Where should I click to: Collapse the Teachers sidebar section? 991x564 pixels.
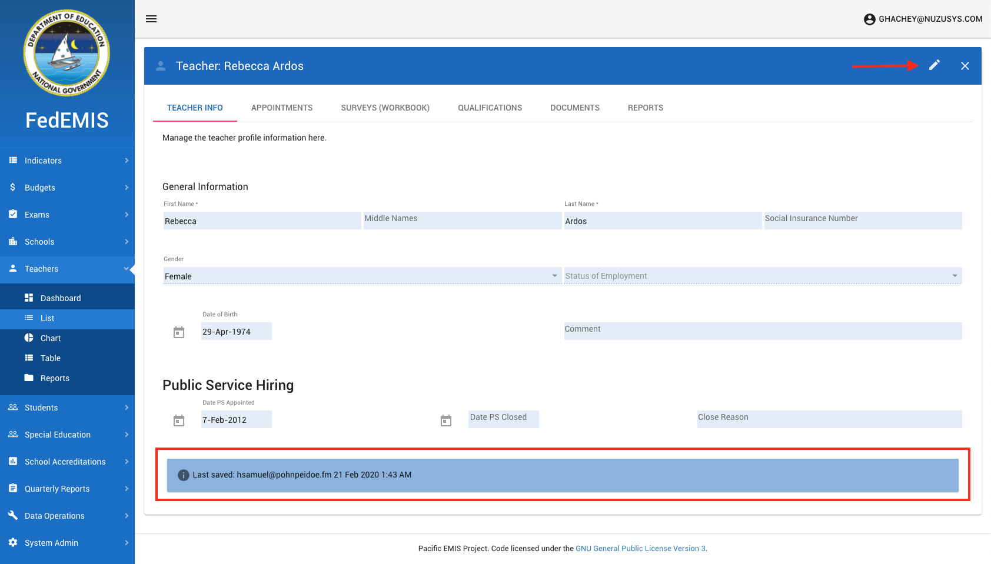(67, 269)
